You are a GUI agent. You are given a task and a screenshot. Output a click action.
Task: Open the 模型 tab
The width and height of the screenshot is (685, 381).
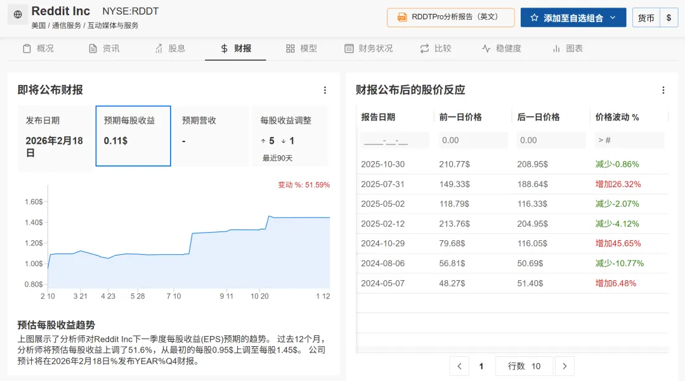click(301, 48)
